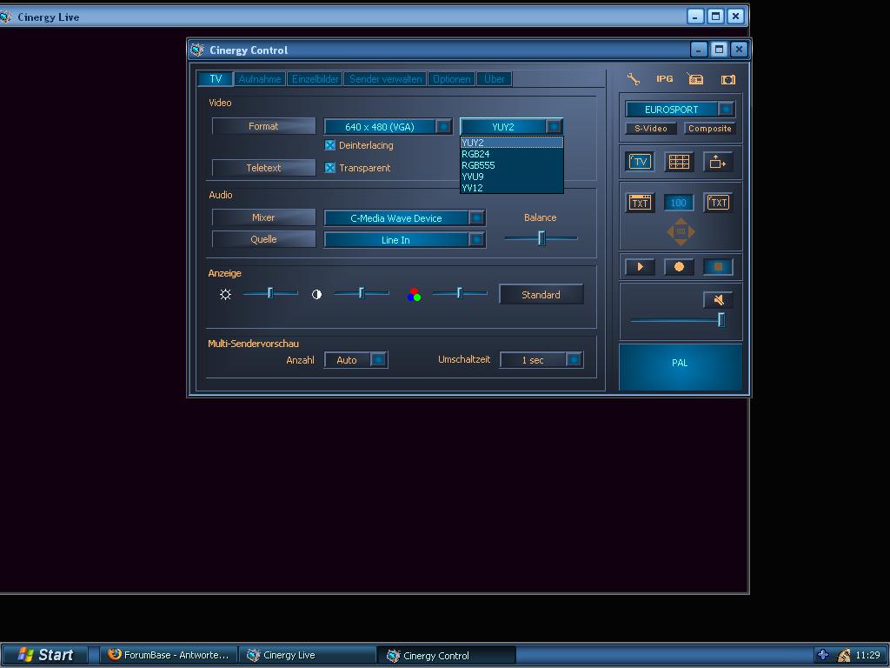
Task: Switch to radio mode icon
Action: (x=694, y=79)
